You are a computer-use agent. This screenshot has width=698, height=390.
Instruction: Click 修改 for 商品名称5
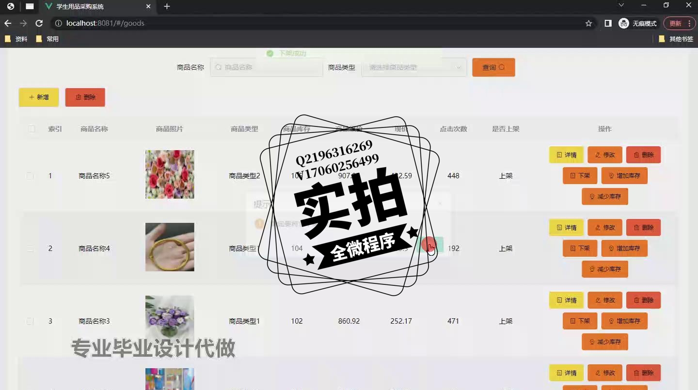click(x=605, y=155)
